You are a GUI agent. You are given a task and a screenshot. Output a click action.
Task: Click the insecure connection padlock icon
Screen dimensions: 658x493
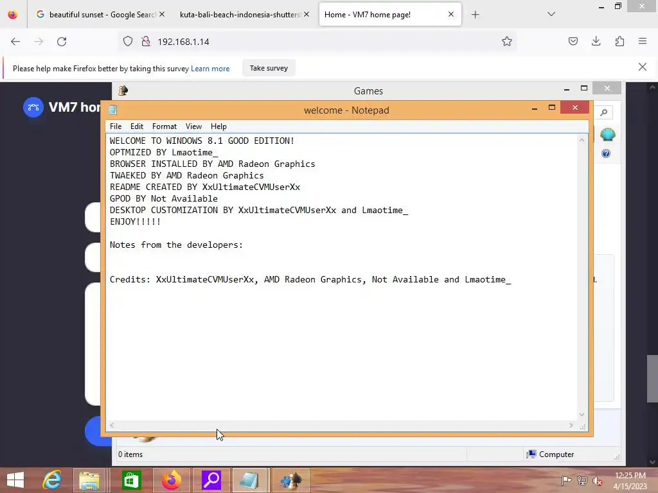tap(146, 42)
